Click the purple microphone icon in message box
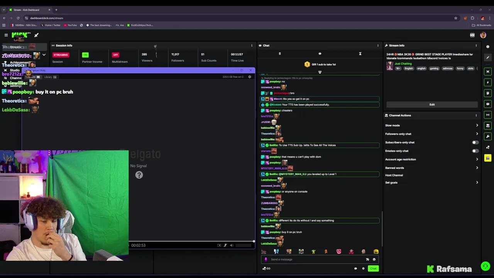 [x=266, y=259]
